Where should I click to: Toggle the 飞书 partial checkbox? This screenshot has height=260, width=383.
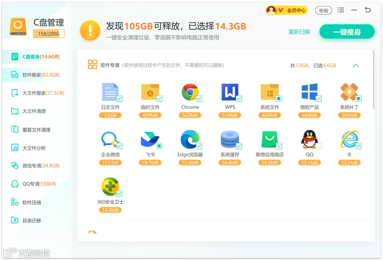[x=159, y=146]
